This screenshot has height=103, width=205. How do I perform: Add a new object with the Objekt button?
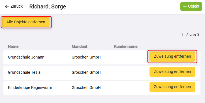(x=191, y=6)
